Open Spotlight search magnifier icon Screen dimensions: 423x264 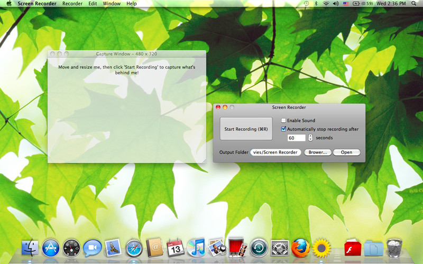[x=413, y=4]
